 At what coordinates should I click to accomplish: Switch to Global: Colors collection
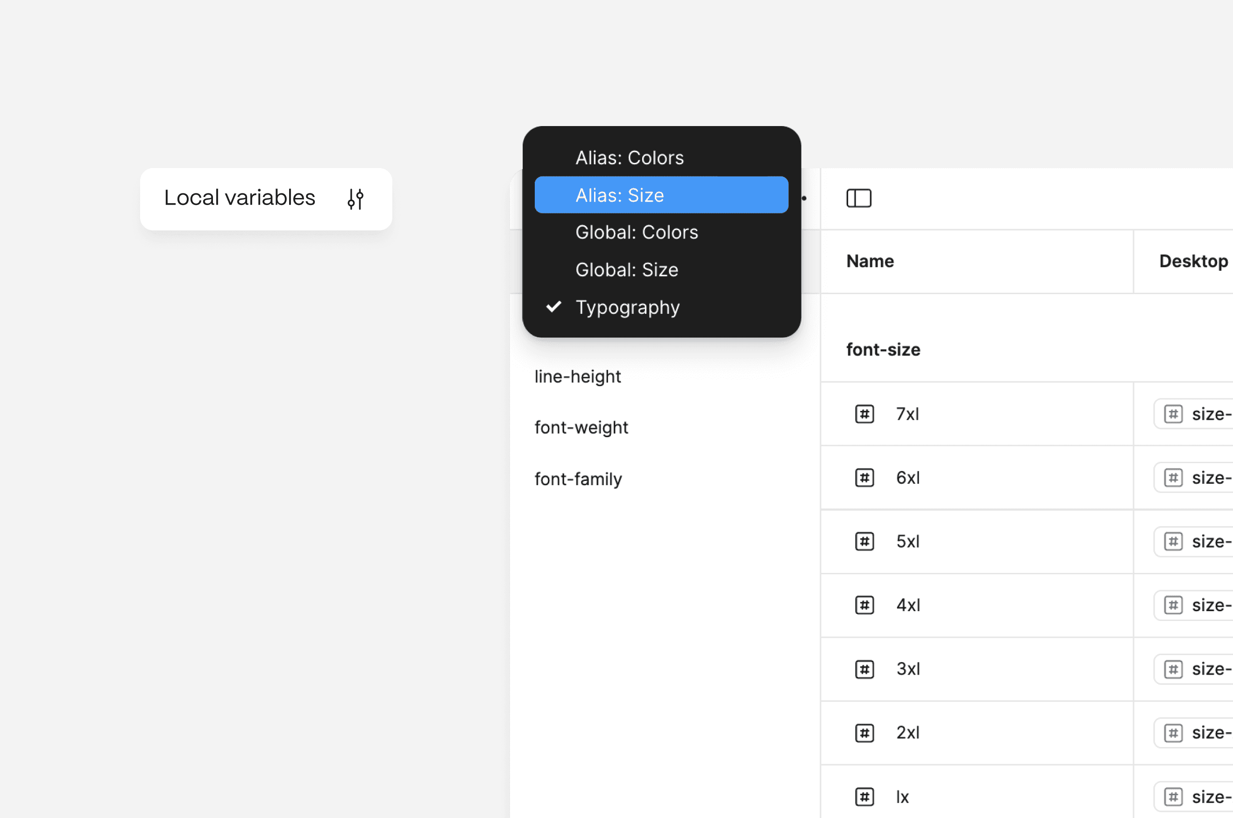tap(636, 232)
